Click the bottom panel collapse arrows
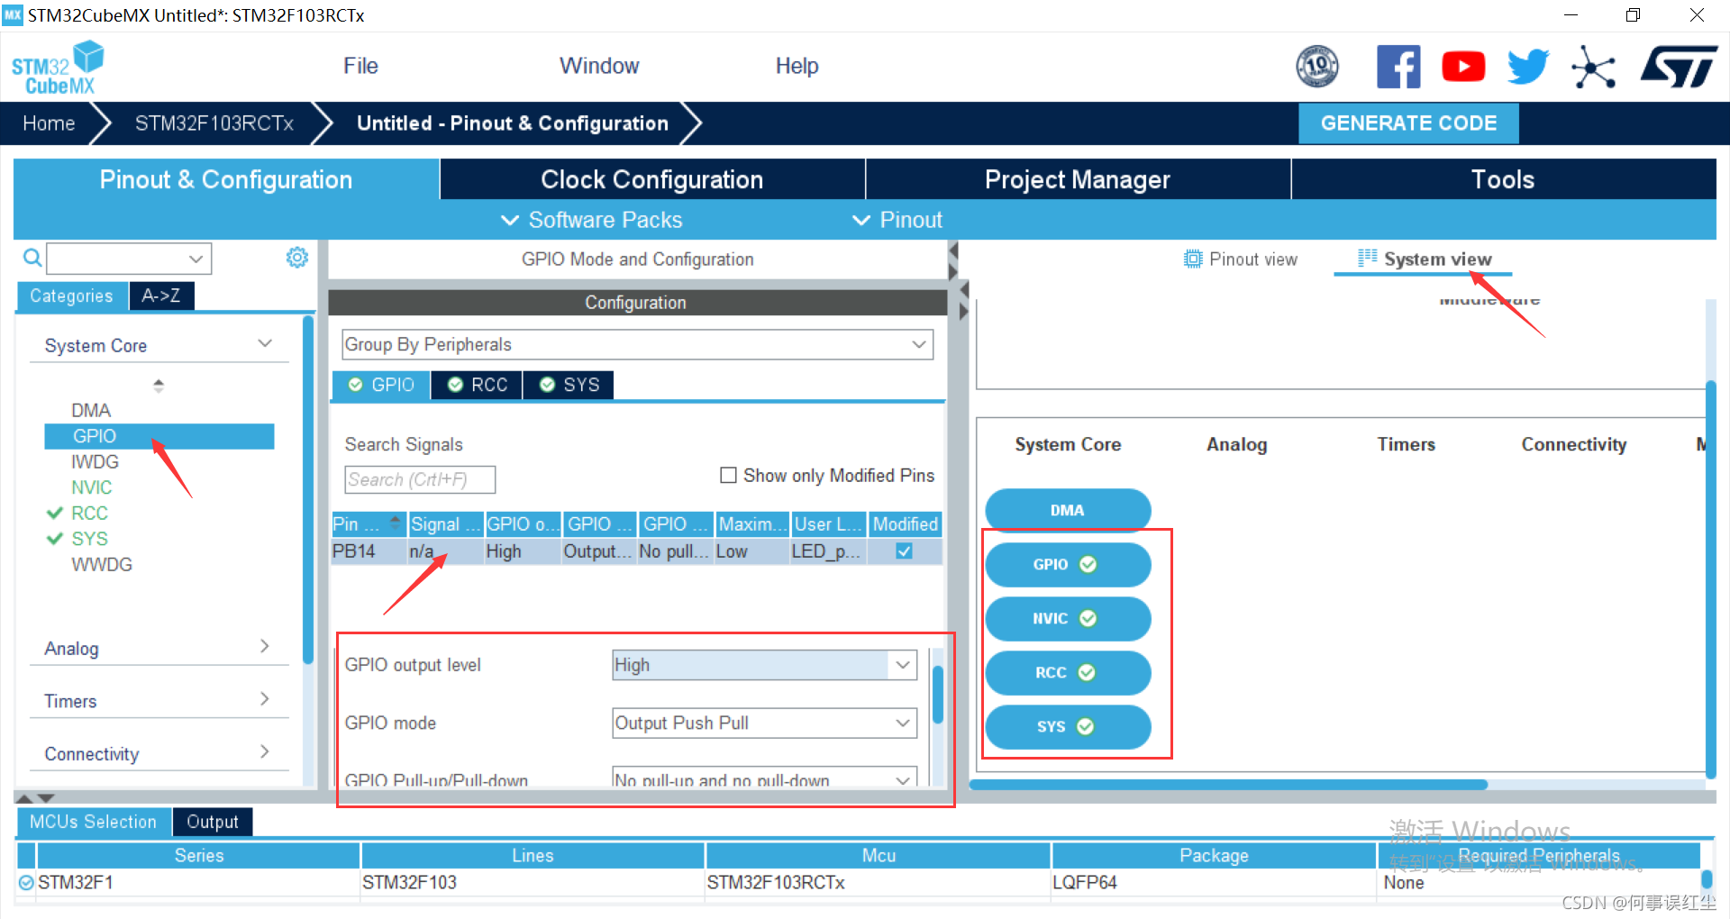Image resolution: width=1730 pixels, height=919 pixels. [36, 798]
